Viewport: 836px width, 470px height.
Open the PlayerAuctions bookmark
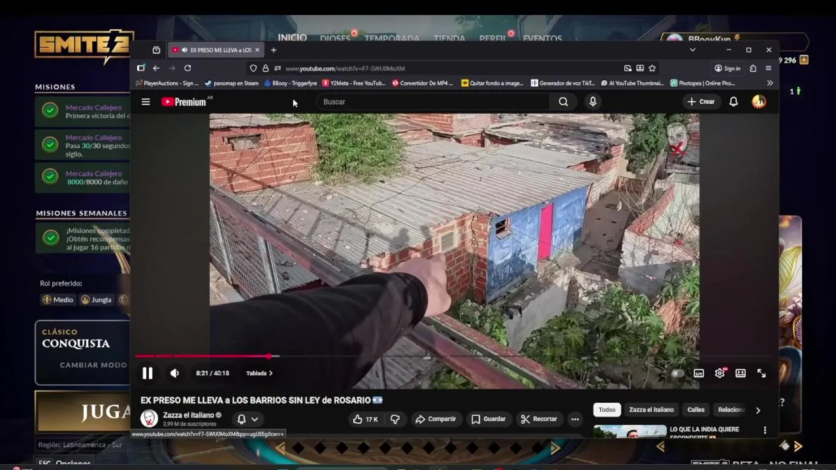tap(167, 83)
